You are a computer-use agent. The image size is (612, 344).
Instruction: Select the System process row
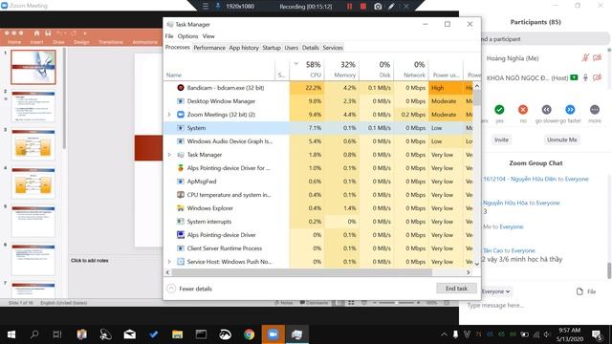click(x=318, y=128)
